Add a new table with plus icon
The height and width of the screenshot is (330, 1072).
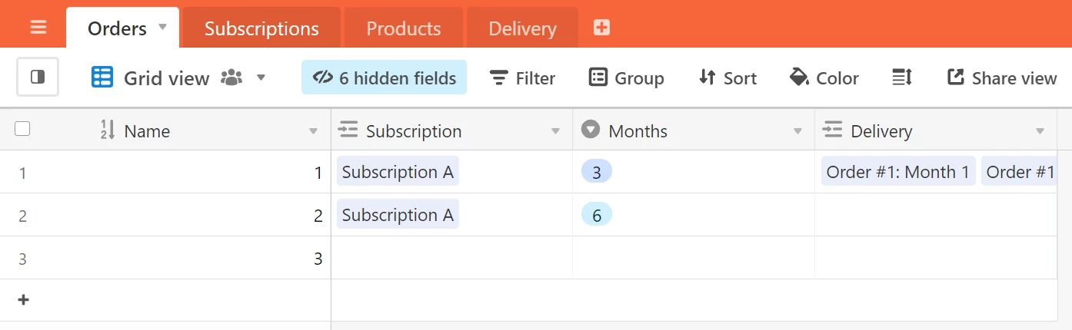click(x=601, y=28)
